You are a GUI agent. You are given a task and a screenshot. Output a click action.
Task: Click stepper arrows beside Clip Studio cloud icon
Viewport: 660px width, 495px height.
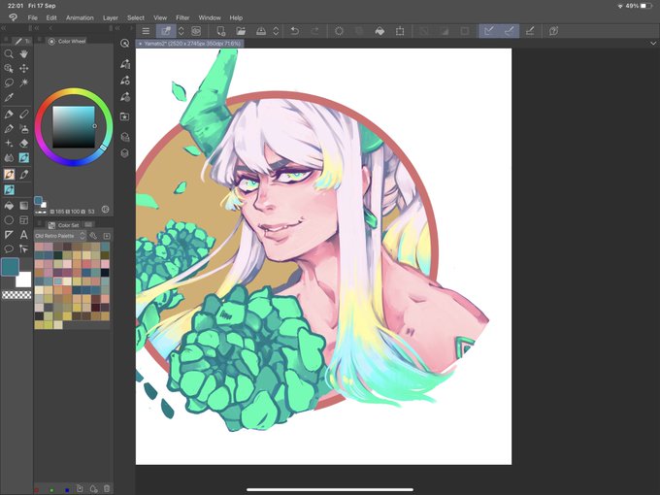pos(276,31)
